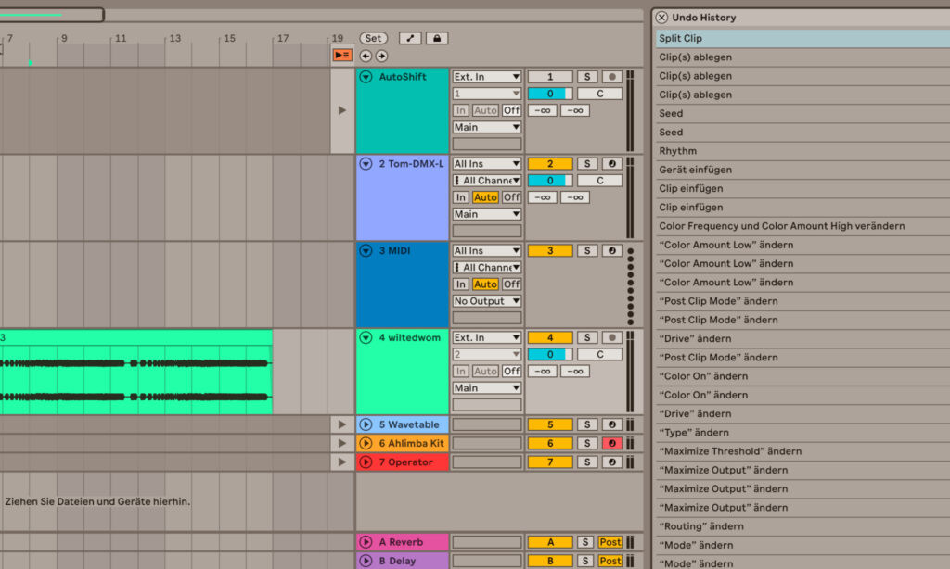Click the 4 wiltedwom volume slider
950x569 pixels.
point(550,355)
